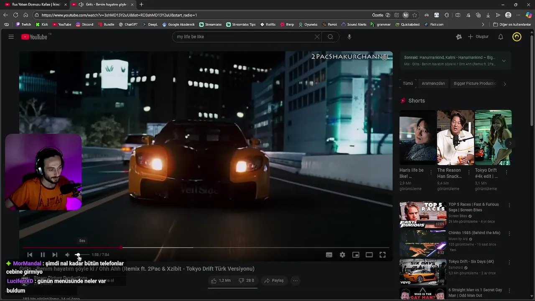This screenshot has width=535, height=301.
Task: Open the Discord bookmark
Action: (x=84, y=25)
